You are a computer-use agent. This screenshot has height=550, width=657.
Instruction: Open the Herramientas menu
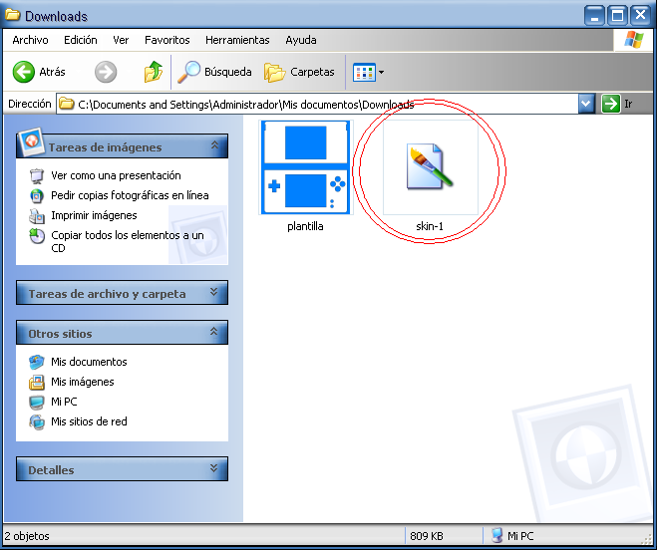(x=237, y=40)
